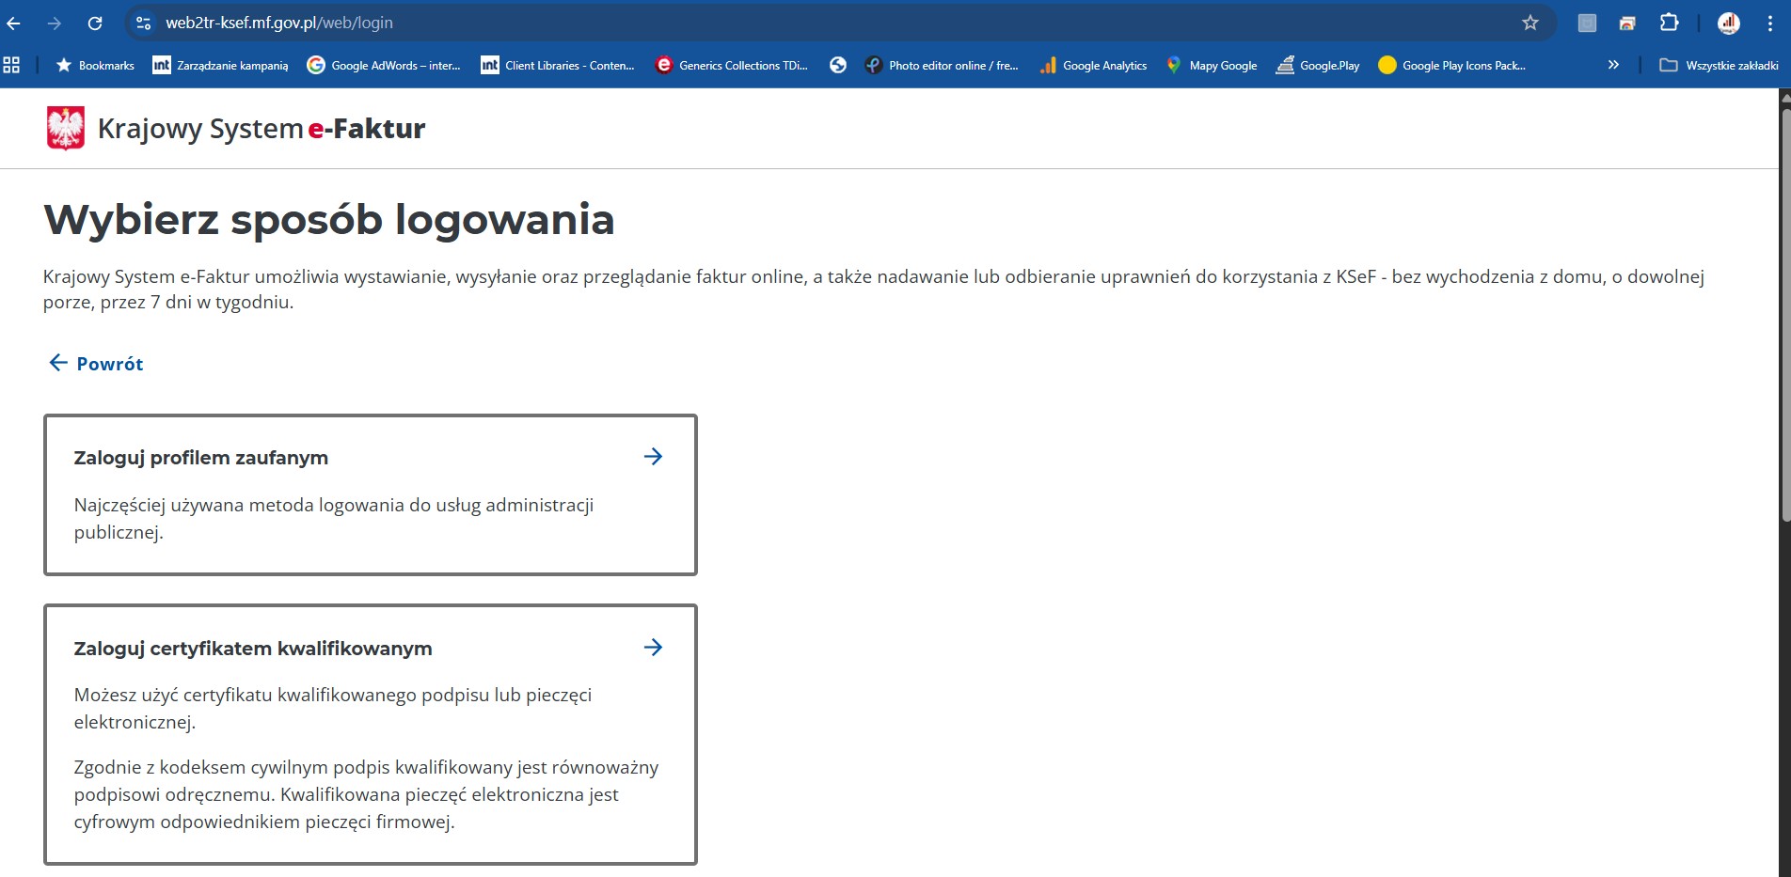Open the Mapy Google bookmark
Image resolution: width=1791 pixels, height=877 pixels.
pos(1212,65)
